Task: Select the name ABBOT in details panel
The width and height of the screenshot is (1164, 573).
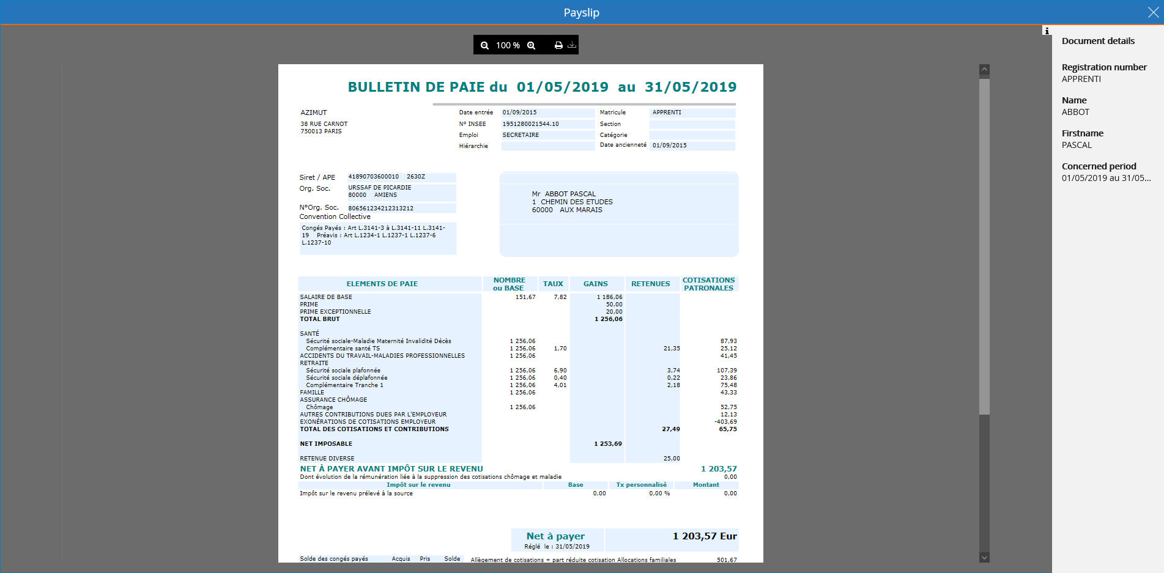Action: 1075,112
